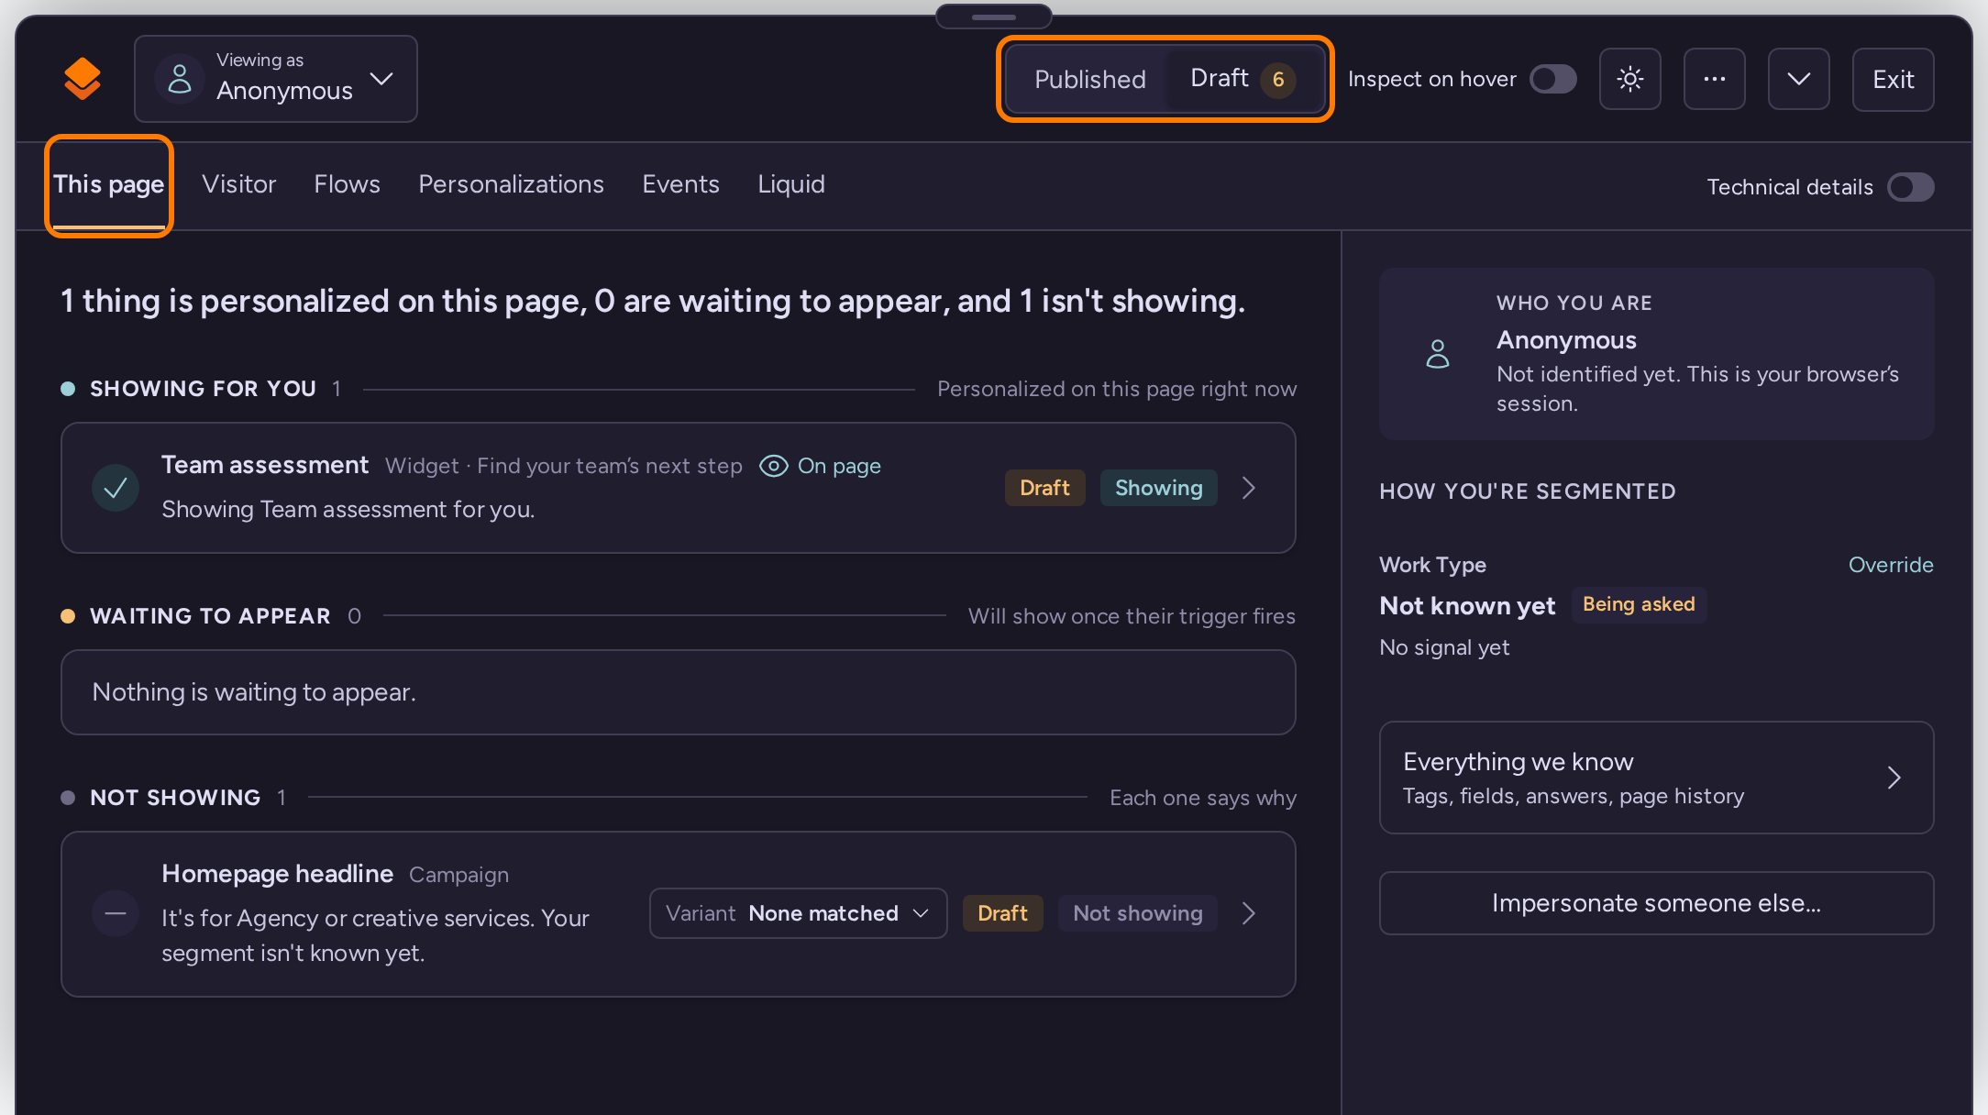Click the Not showing status badge

1137,913
